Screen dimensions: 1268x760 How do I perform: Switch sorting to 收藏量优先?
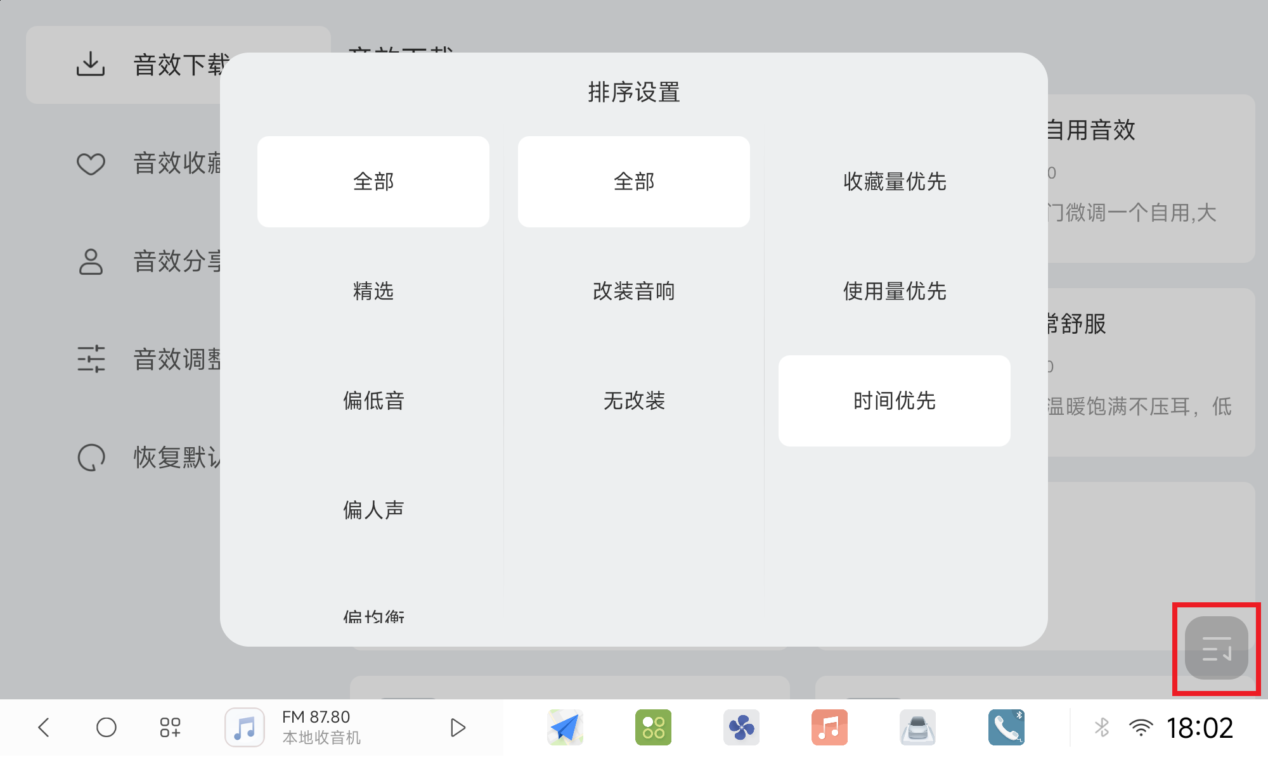tap(894, 182)
